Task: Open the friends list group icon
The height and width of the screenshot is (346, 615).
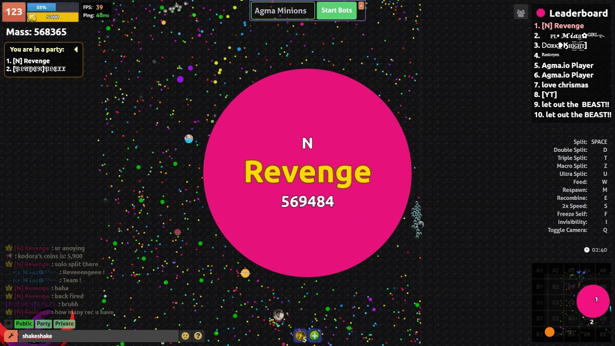Action: pos(521,13)
